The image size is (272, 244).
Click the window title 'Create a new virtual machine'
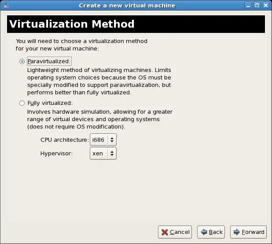[127, 5]
